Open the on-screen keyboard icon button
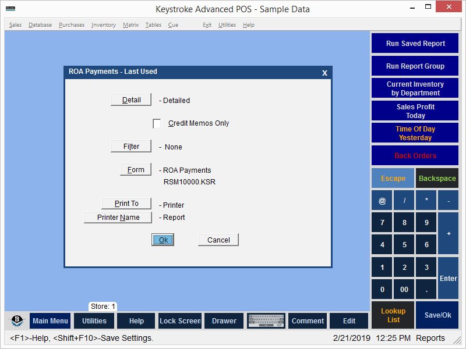This screenshot has width=466, height=349. point(266,321)
